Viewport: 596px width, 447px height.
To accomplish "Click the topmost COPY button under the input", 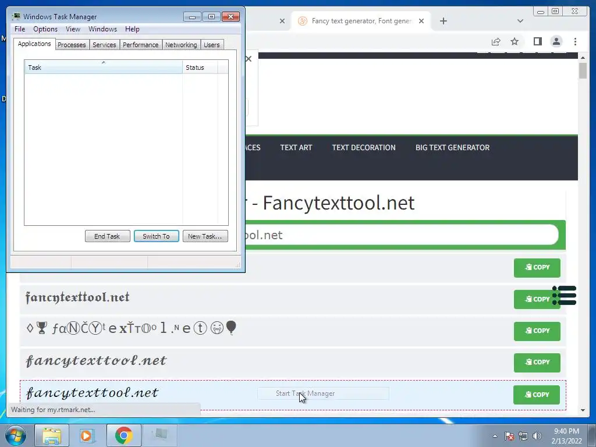I will 537,268.
